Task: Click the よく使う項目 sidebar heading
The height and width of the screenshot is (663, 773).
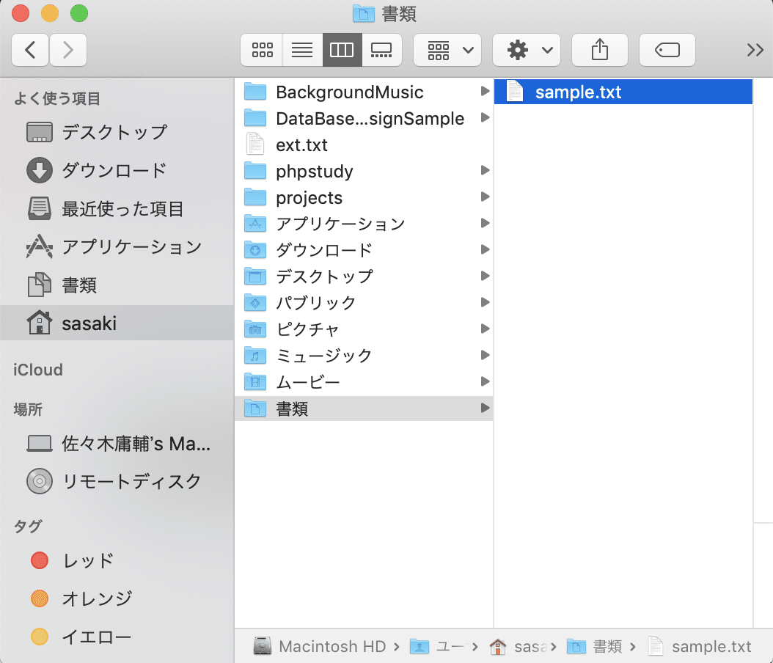Action: [57, 98]
